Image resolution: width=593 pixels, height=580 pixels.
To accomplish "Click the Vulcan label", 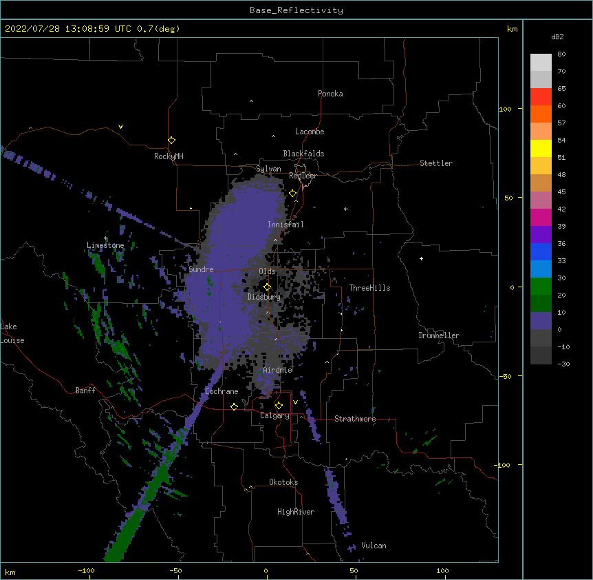I will point(374,546).
